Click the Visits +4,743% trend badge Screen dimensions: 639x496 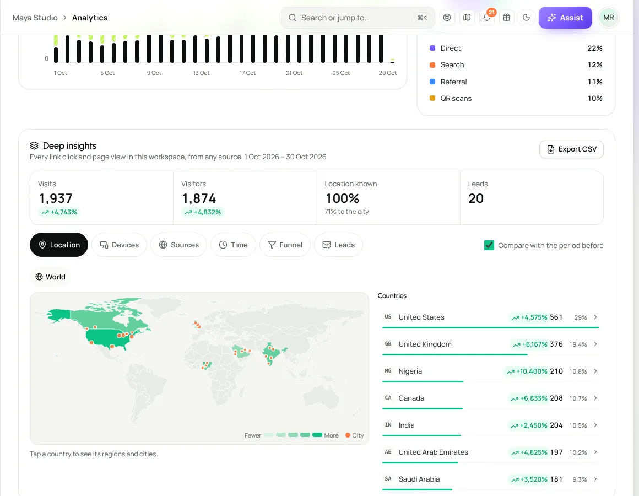pyautogui.click(x=59, y=212)
